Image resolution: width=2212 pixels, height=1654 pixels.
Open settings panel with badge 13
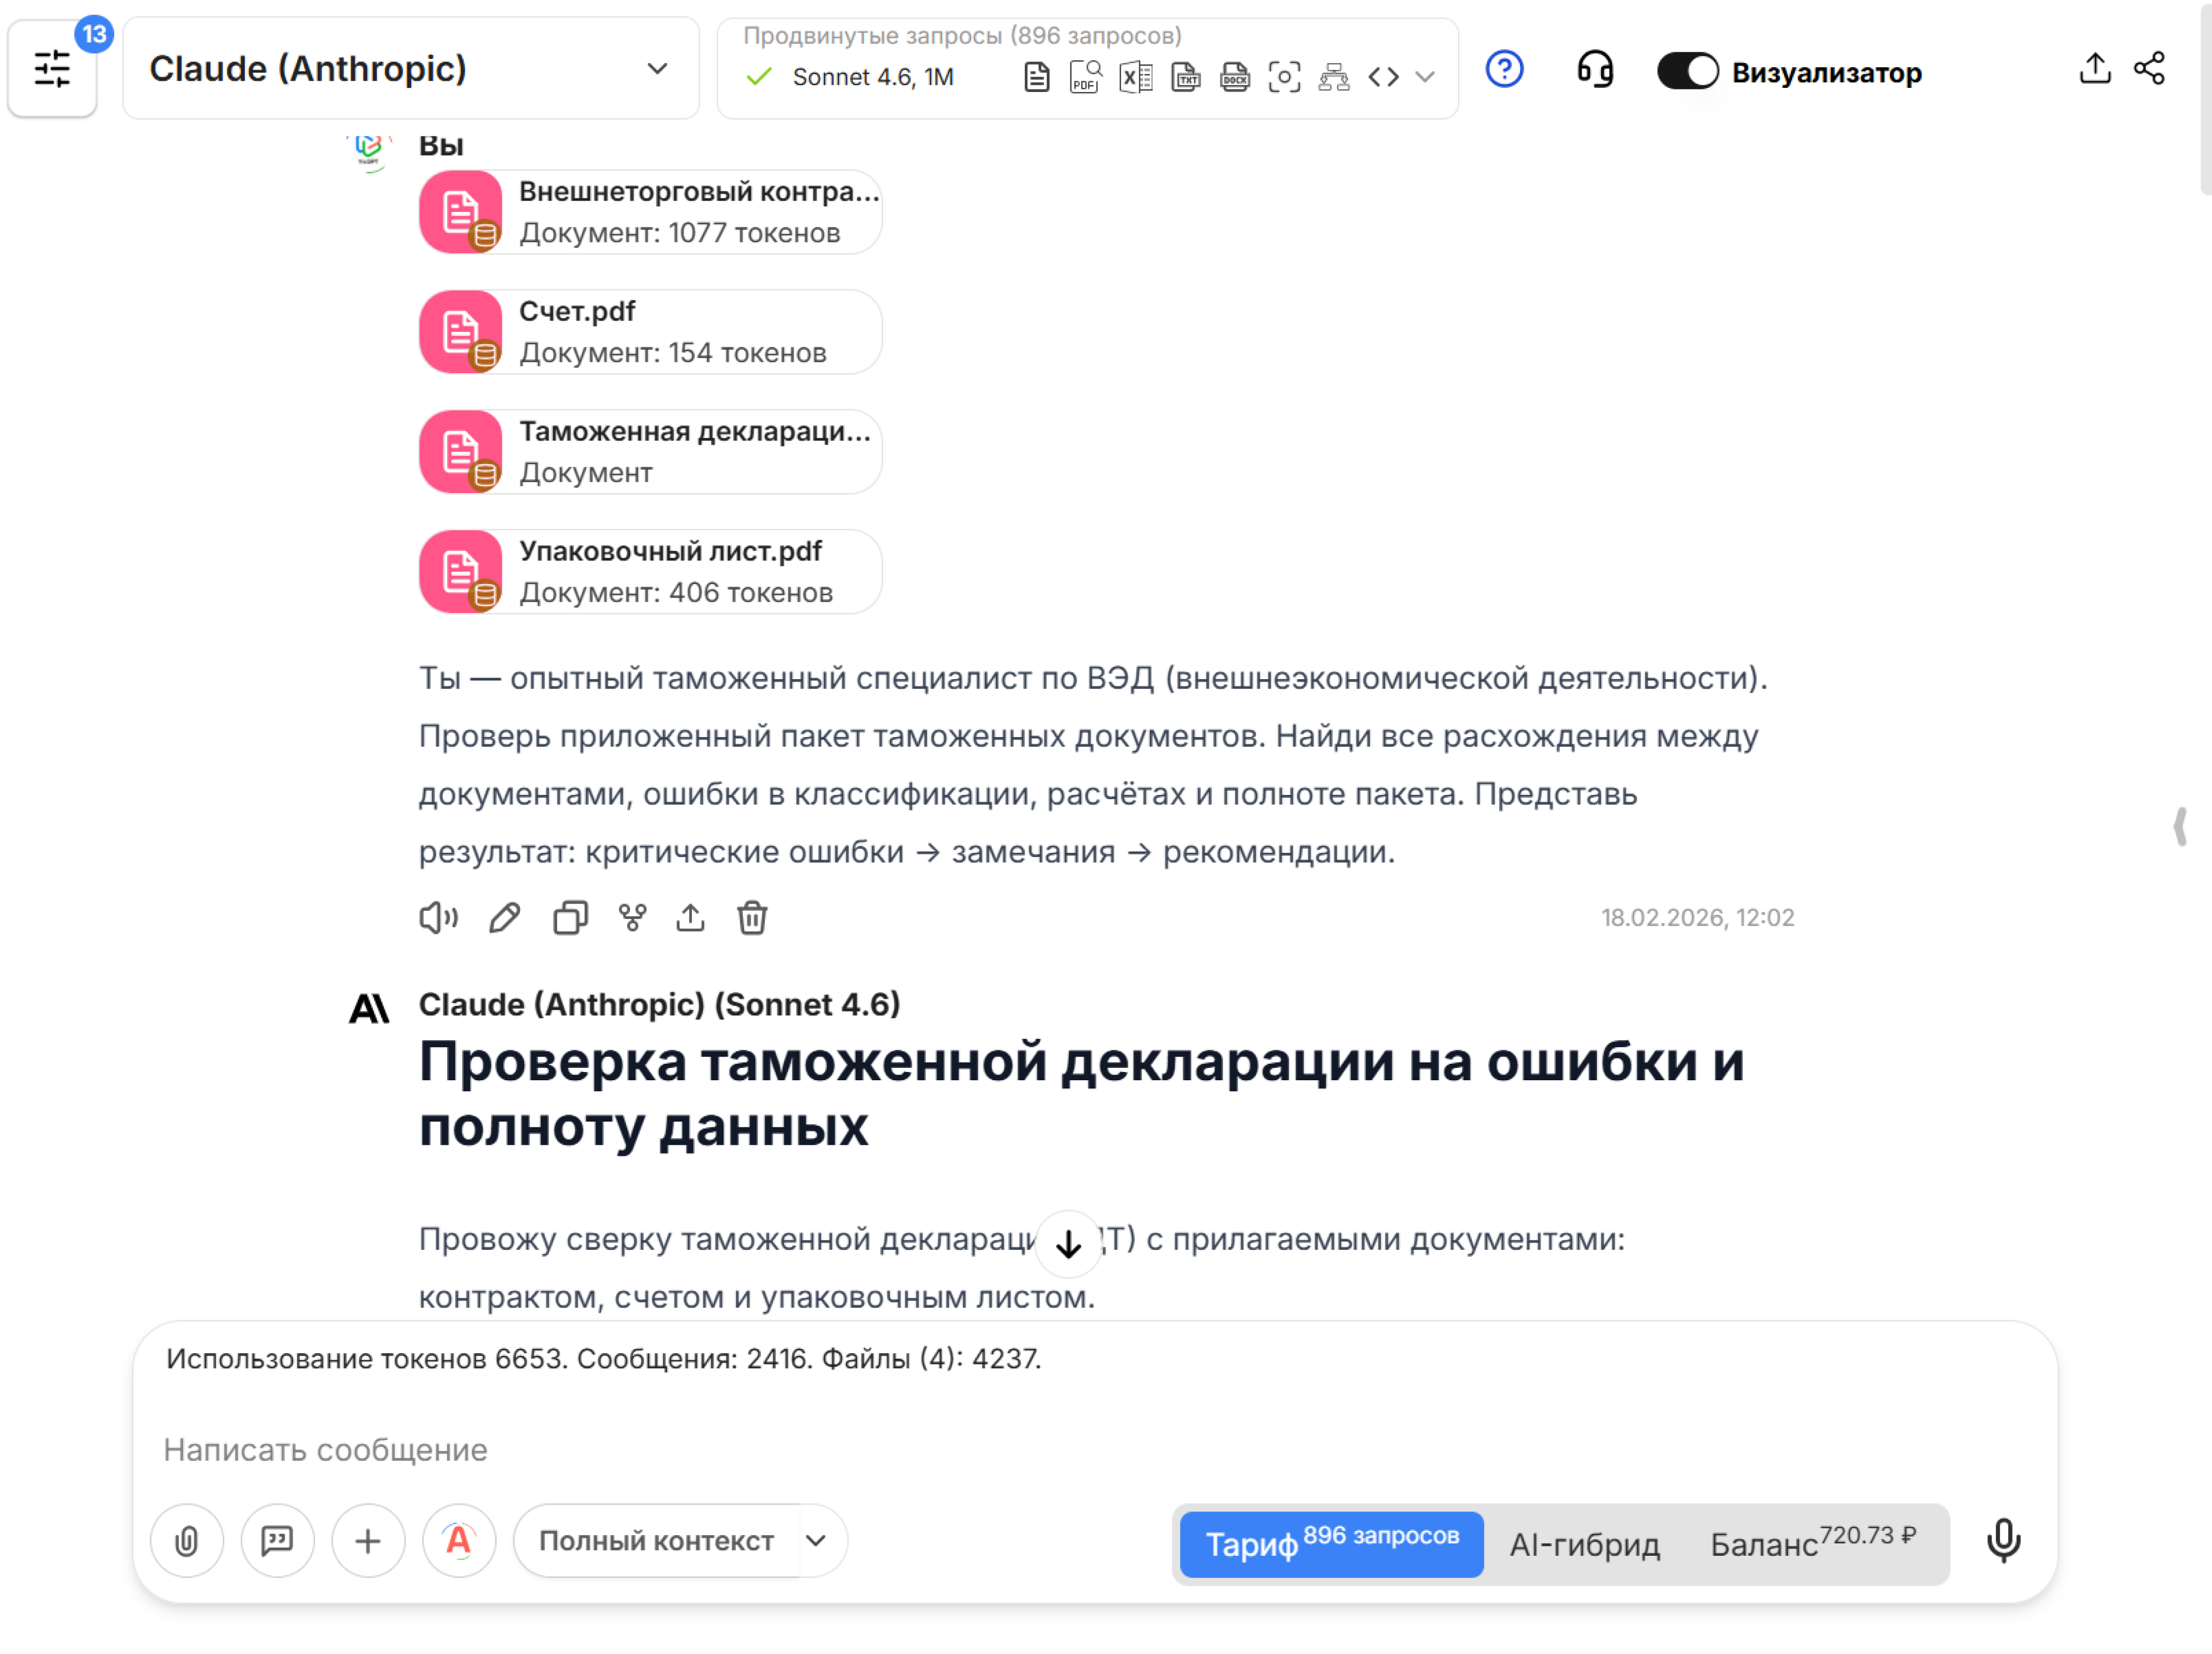coord(52,68)
